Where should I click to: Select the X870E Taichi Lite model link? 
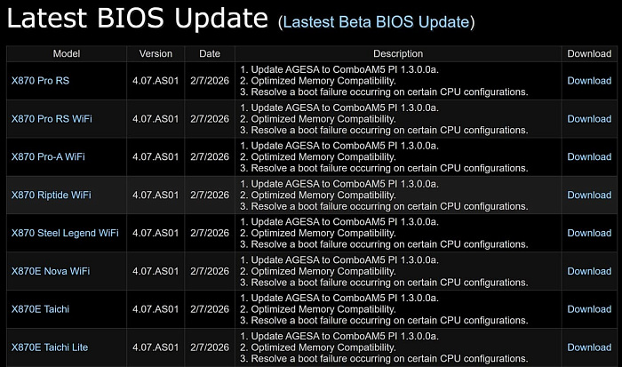[50, 347]
